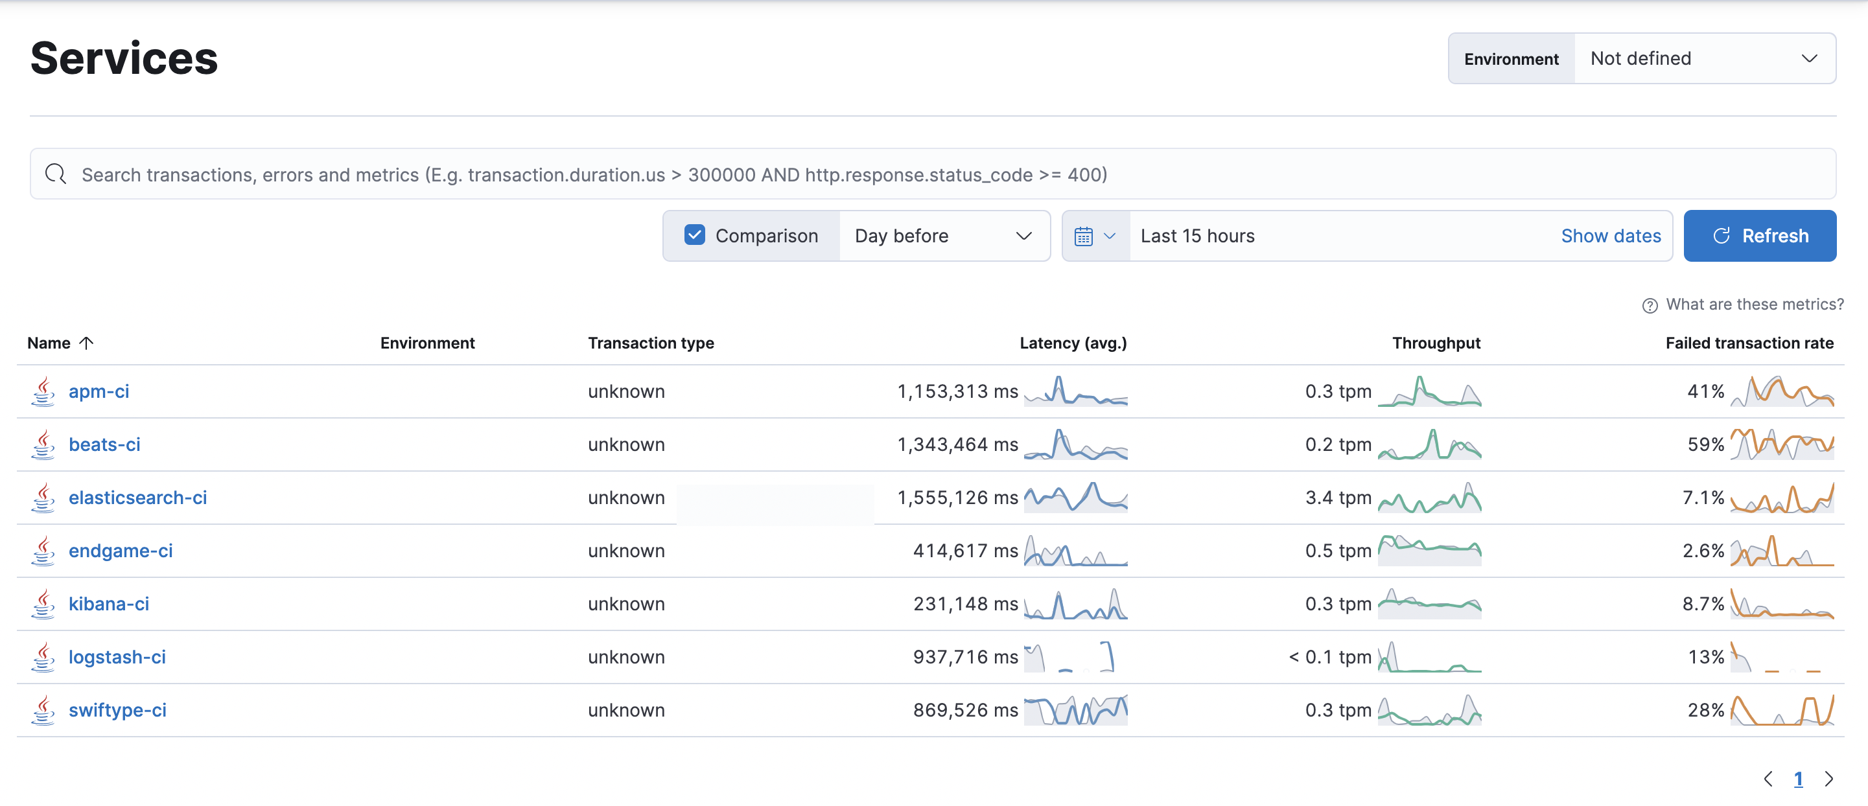Open the apm-ci service link
Viewport: 1868px width, 806px height.
pos(99,391)
